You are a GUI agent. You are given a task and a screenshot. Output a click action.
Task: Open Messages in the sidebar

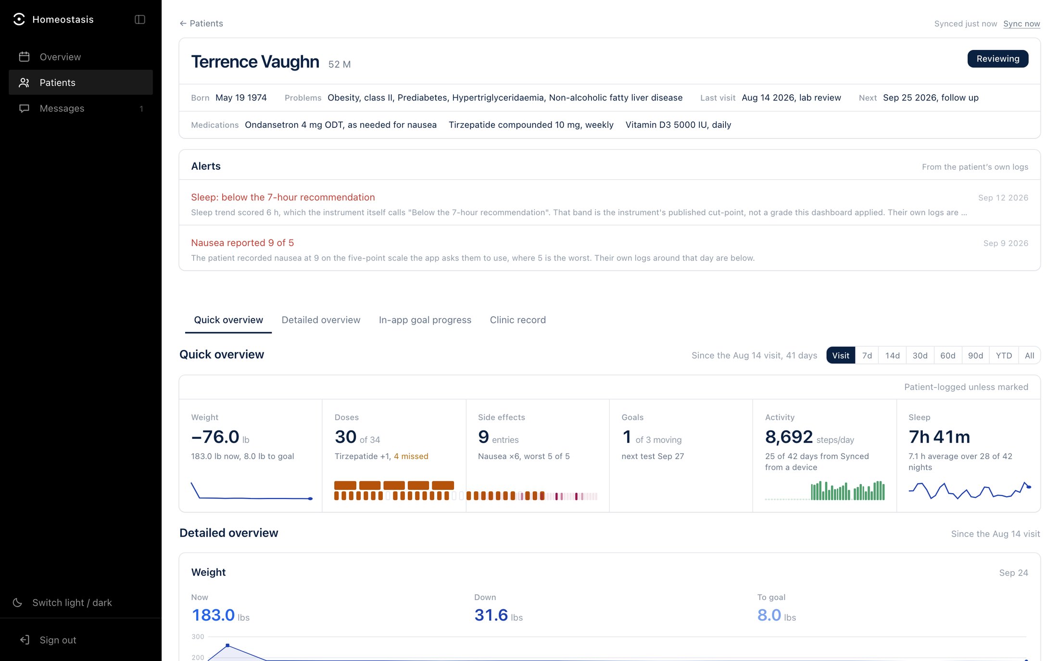pyautogui.click(x=81, y=109)
